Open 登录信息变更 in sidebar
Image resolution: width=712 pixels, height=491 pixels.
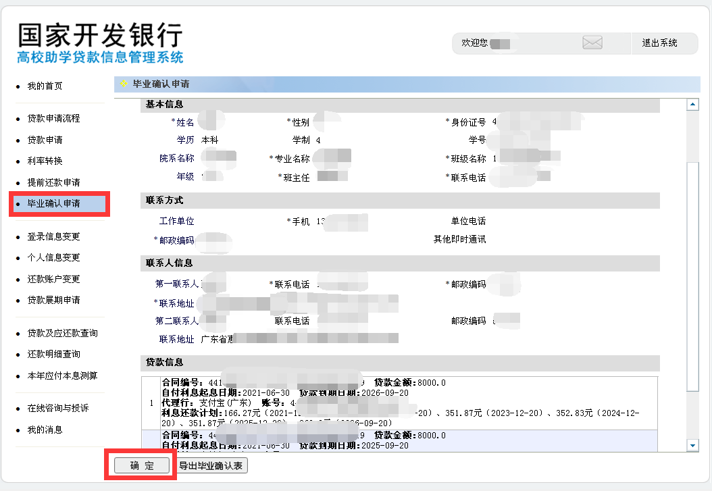point(53,237)
